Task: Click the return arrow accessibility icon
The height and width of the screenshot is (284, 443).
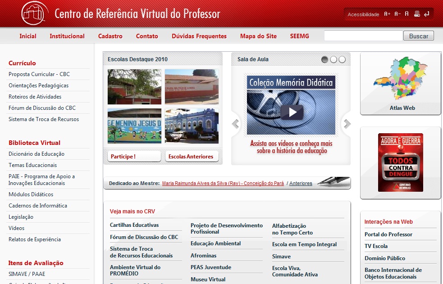Action: tap(426, 14)
